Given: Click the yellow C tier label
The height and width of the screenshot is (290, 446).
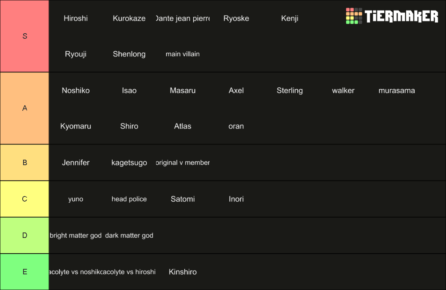Looking at the screenshot, I should tap(25, 199).
